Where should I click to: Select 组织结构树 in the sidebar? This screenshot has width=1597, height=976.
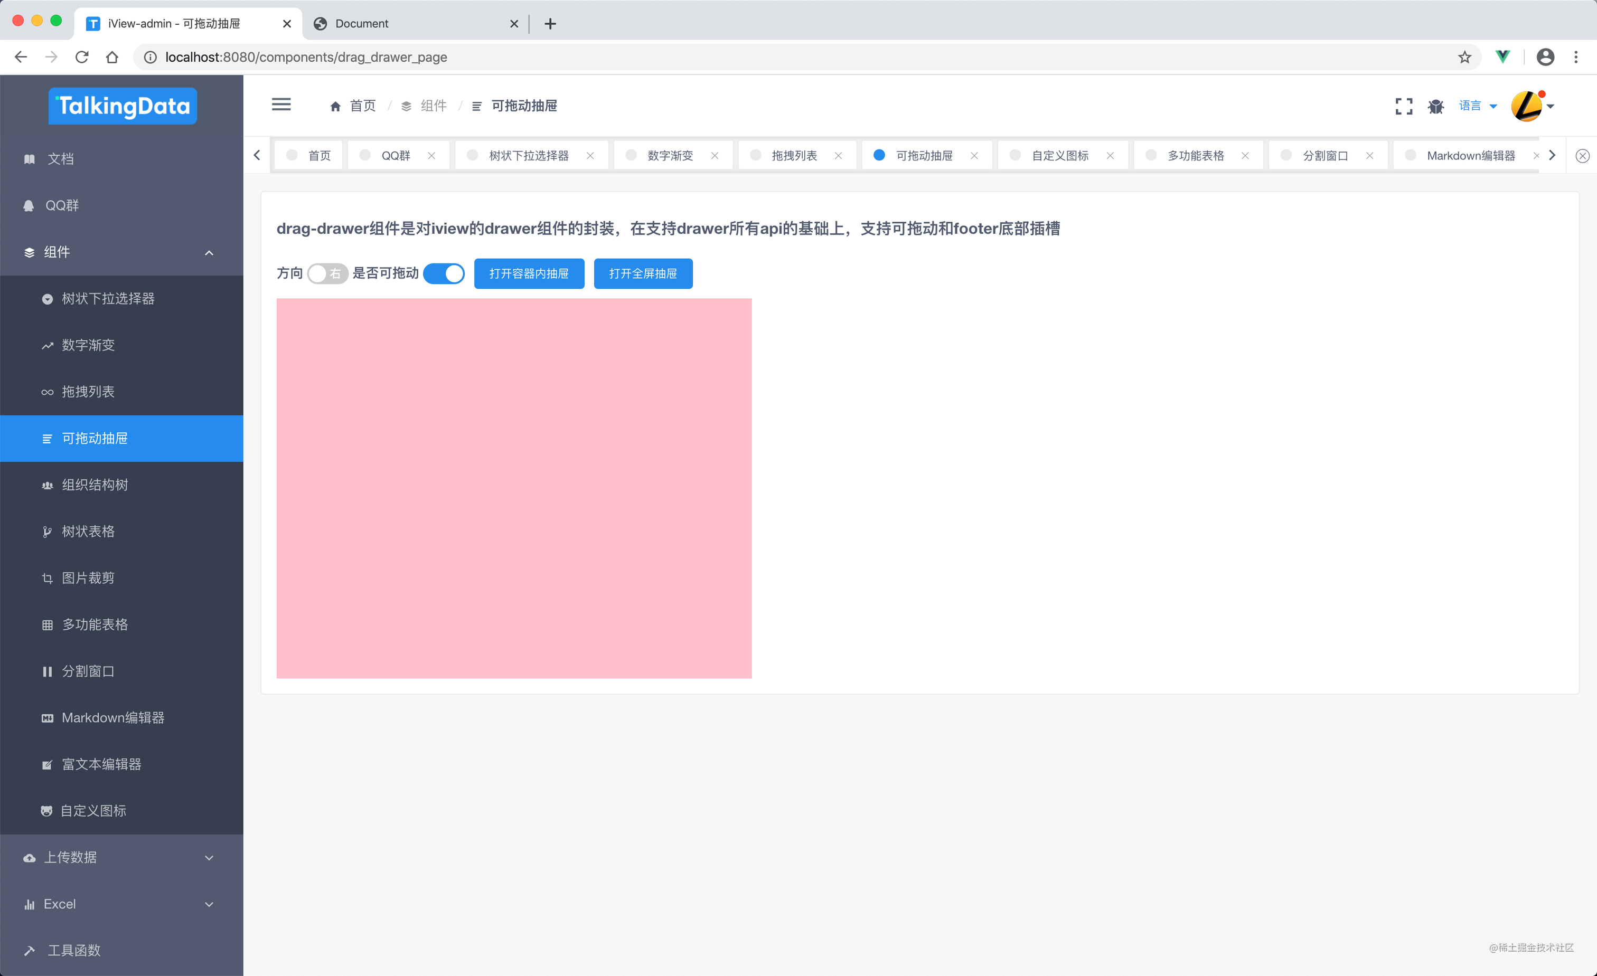coord(95,485)
